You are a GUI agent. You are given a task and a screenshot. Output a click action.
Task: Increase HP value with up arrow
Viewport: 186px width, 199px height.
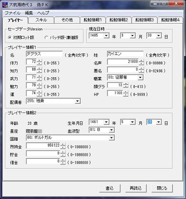tap(125, 92)
